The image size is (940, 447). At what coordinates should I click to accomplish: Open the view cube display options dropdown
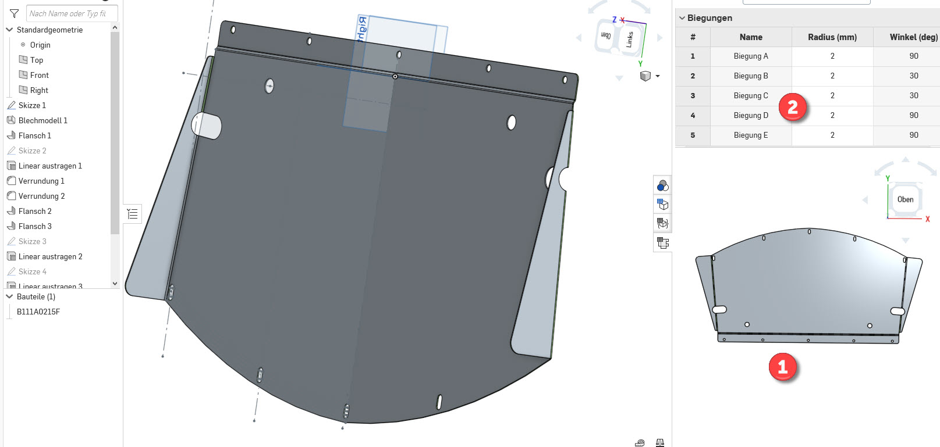point(658,76)
